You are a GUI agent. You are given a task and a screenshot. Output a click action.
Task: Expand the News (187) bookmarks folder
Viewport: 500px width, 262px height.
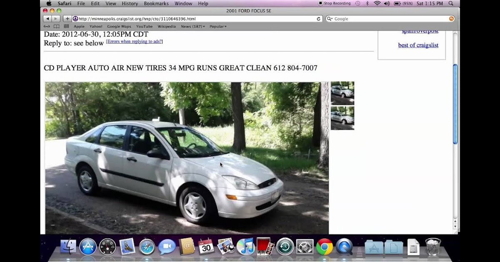click(193, 26)
